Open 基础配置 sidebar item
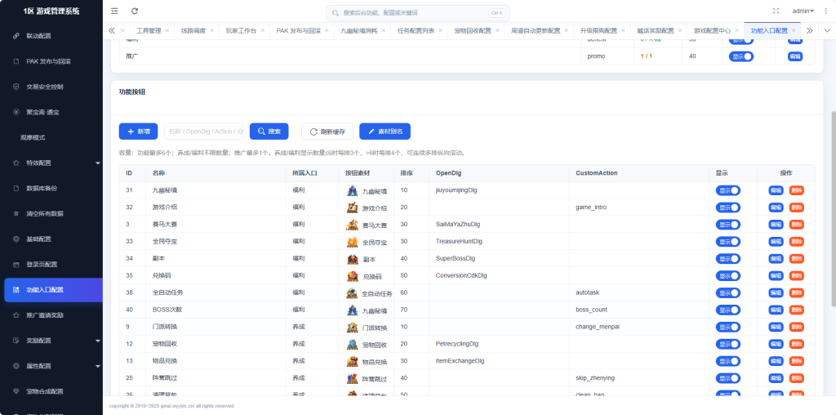 point(51,239)
